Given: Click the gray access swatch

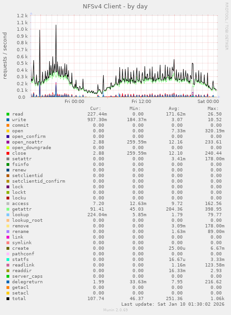Looking at the screenshot, I should coord(8,204).
